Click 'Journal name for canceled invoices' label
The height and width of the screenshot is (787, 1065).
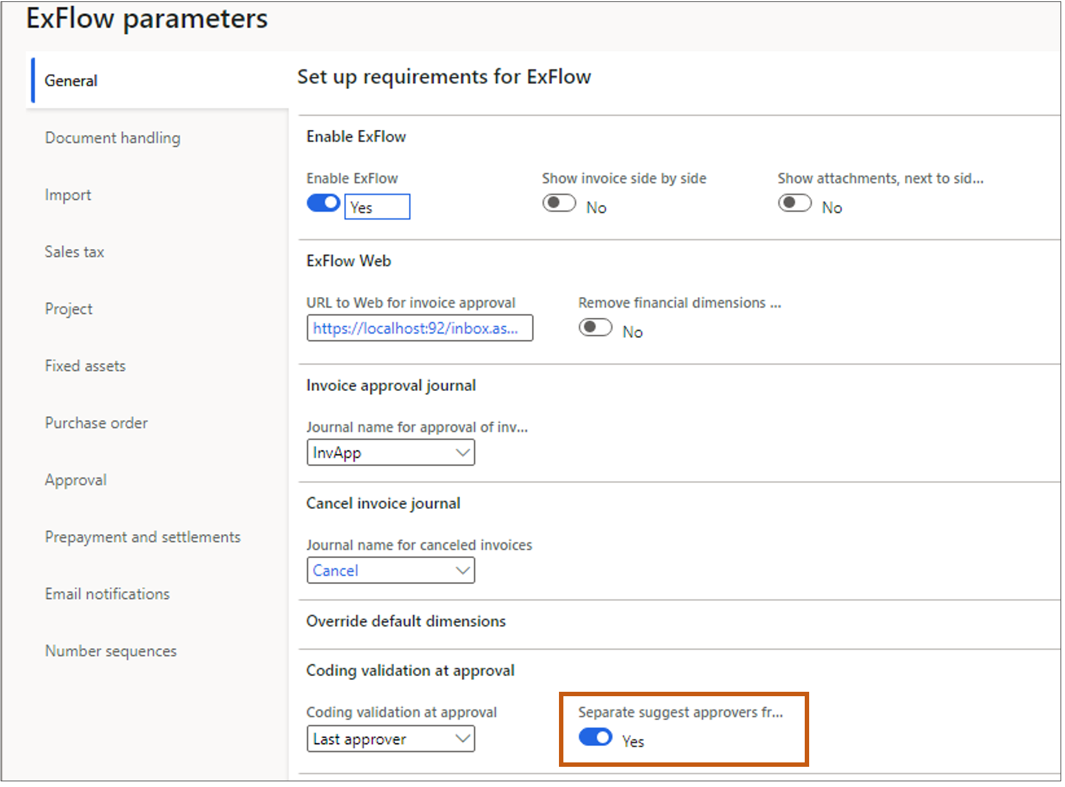419,545
